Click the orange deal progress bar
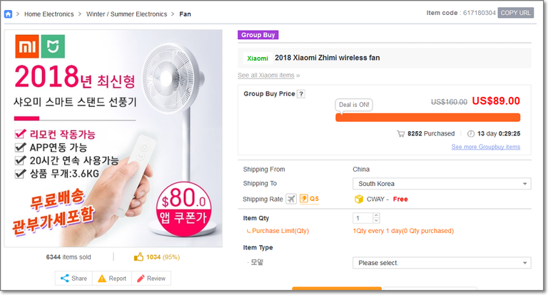548x295 pixels. point(427,118)
